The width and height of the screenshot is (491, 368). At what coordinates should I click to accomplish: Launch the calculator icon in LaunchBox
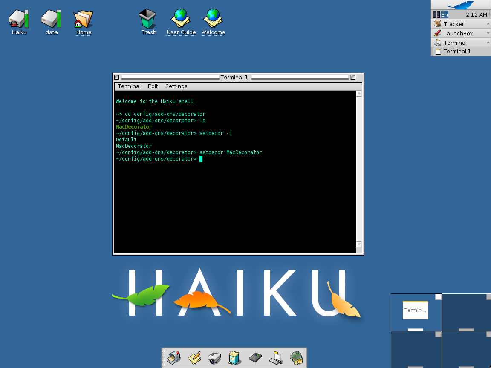click(255, 357)
